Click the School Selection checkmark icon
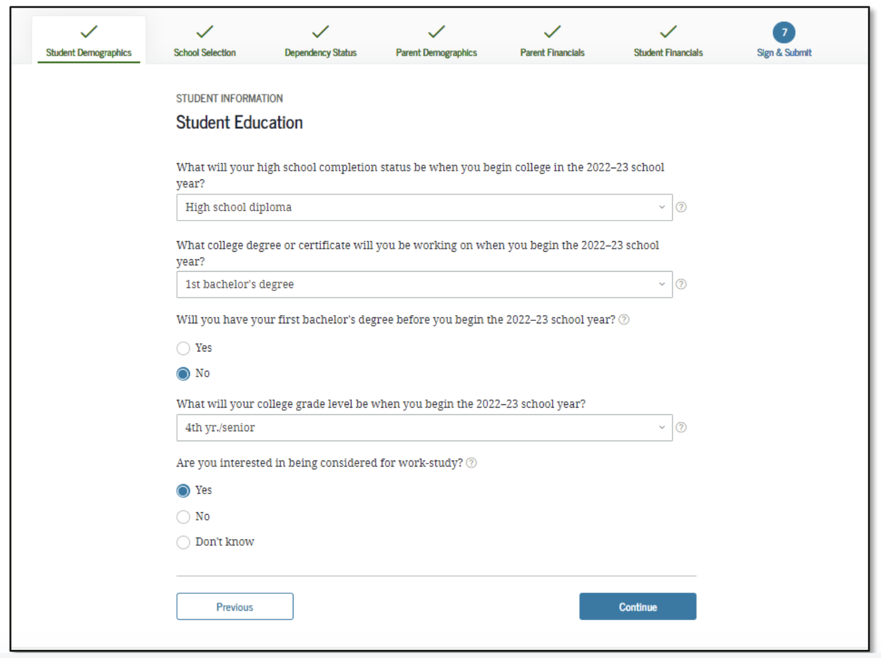This screenshot has width=881, height=658. coord(204,31)
